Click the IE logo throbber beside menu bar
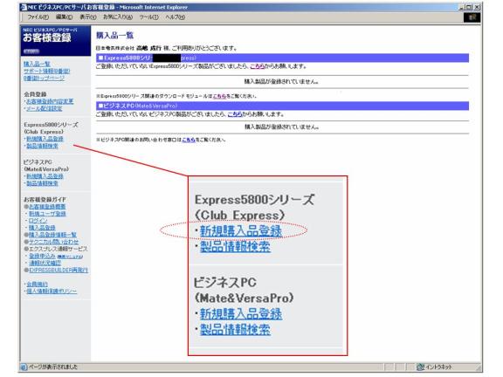 point(472,17)
